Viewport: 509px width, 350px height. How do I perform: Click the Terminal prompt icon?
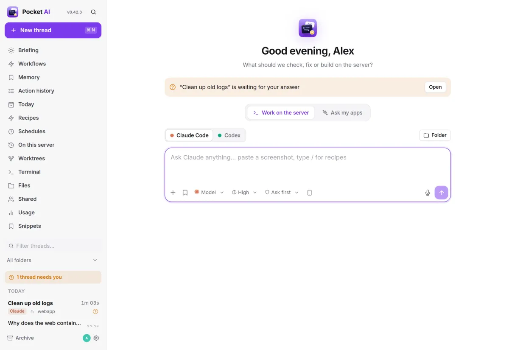tap(11, 172)
